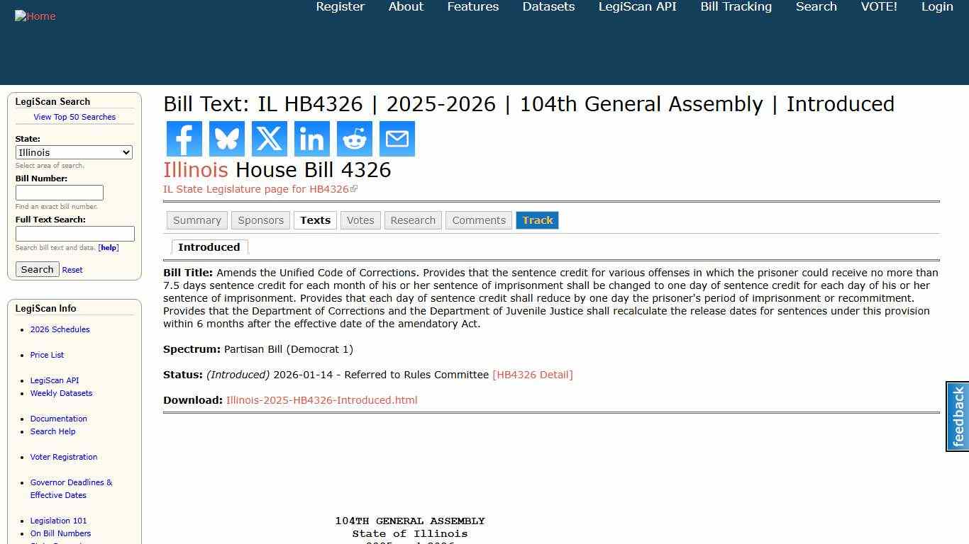Download Illinois-2025-HB4326-Introduced.html

322,399
